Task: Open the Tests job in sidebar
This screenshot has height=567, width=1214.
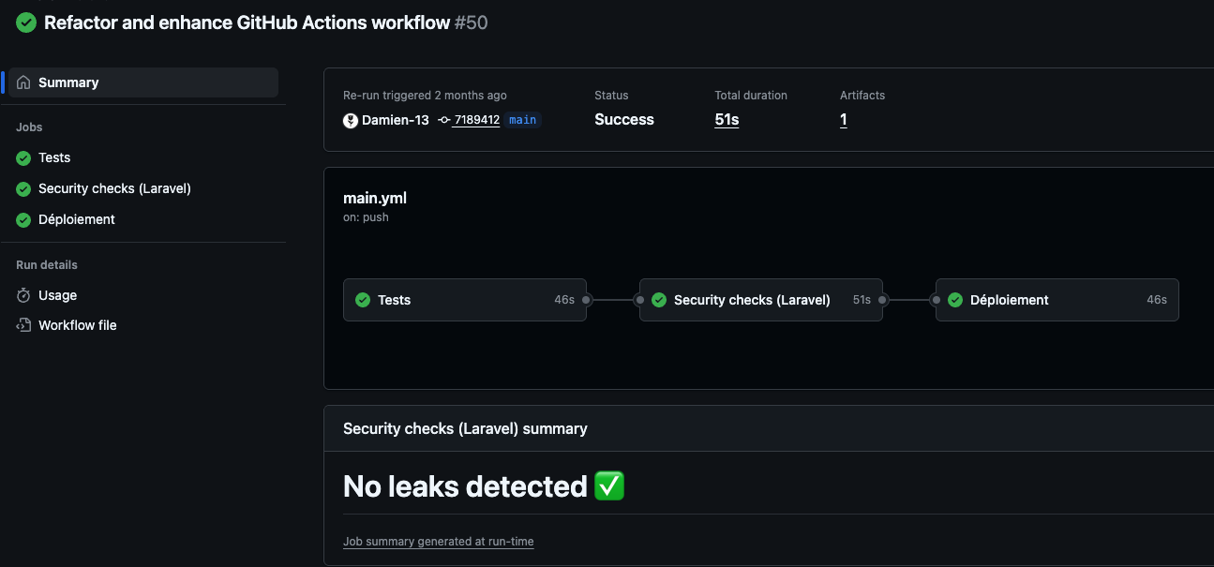Action: pyautogui.click(x=54, y=157)
